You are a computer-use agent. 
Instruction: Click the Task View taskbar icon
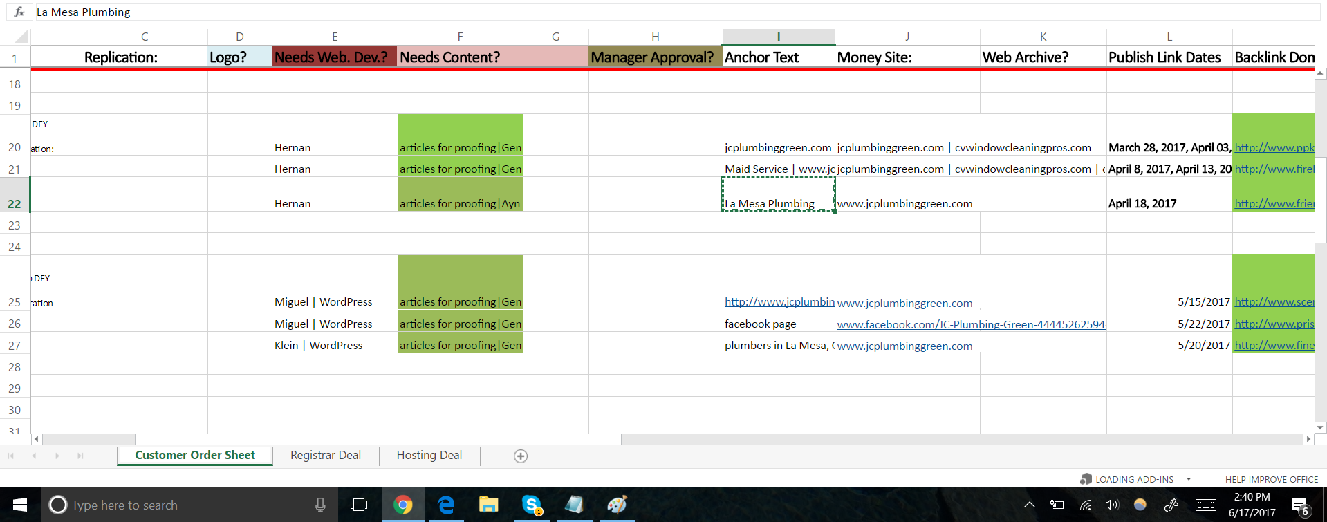[x=359, y=505]
